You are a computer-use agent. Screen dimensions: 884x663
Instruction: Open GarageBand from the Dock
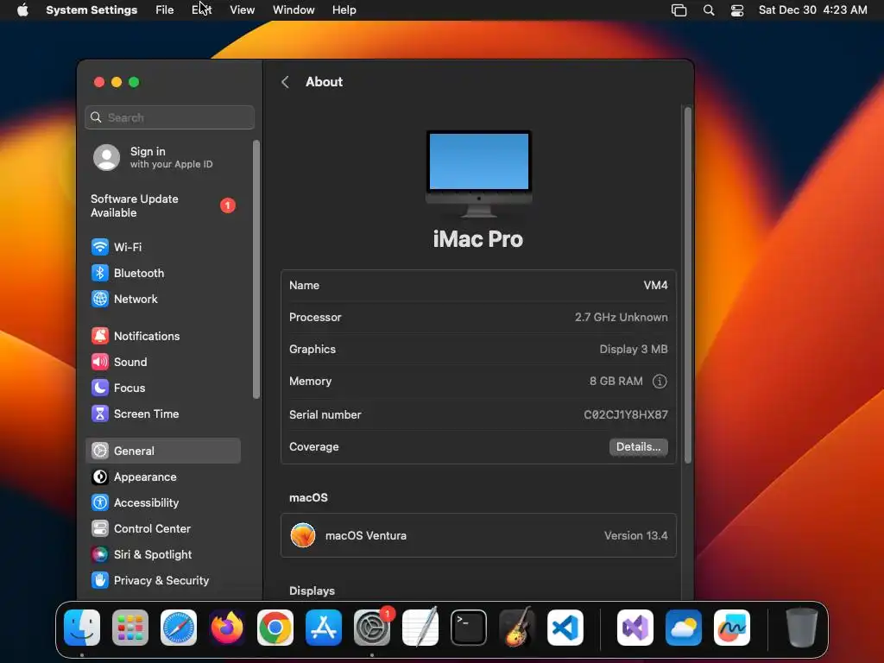pyautogui.click(x=517, y=628)
